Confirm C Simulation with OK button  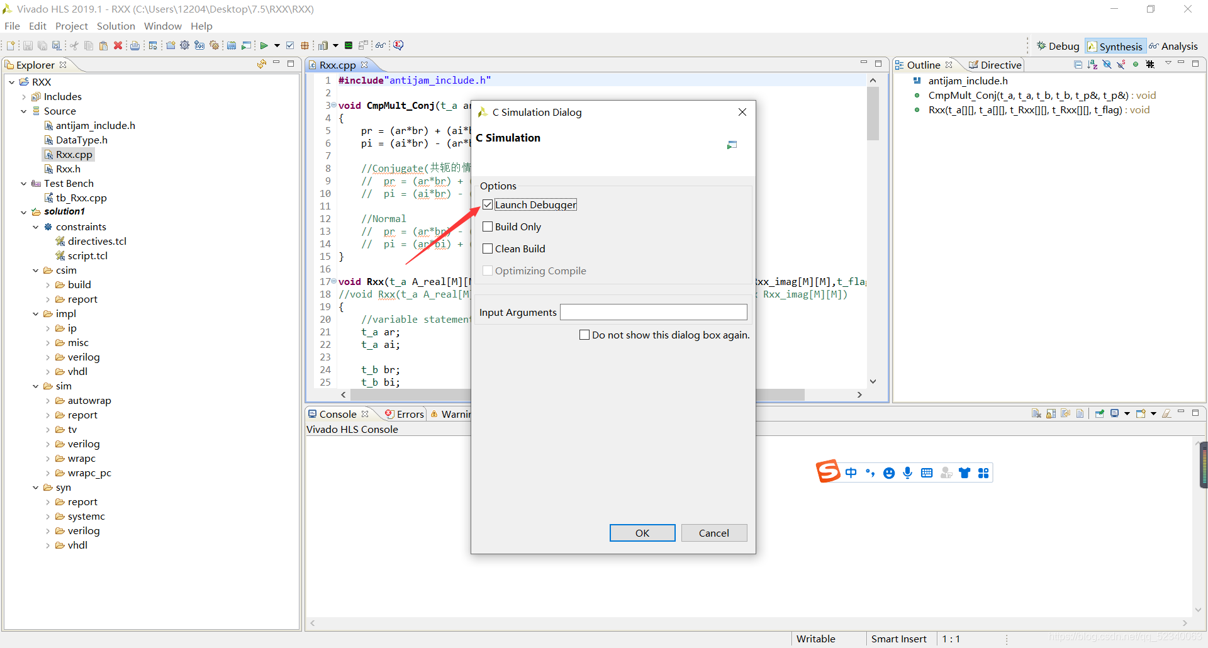[642, 533]
